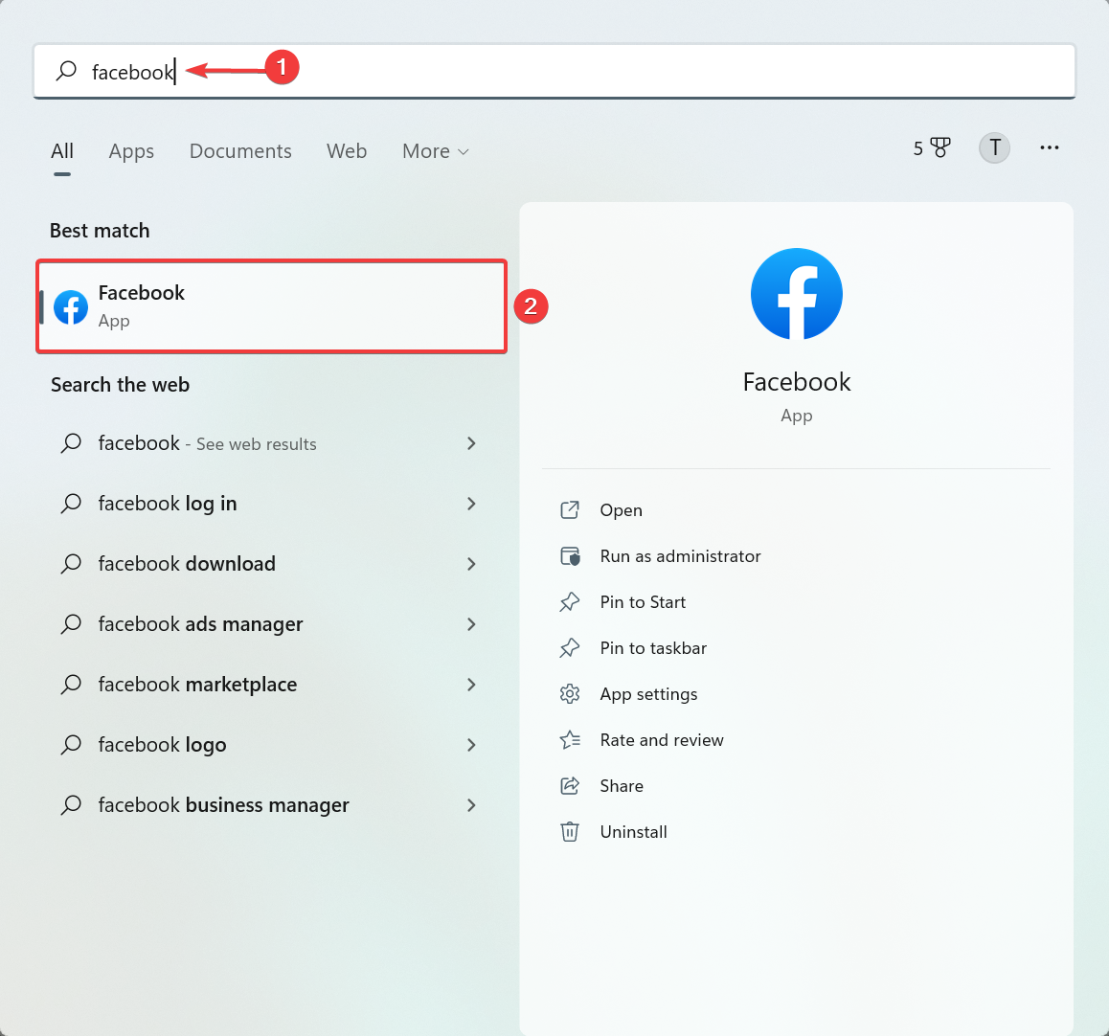Expand 'facebook business manager' chevron
The width and height of the screenshot is (1109, 1036).
(471, 804)
